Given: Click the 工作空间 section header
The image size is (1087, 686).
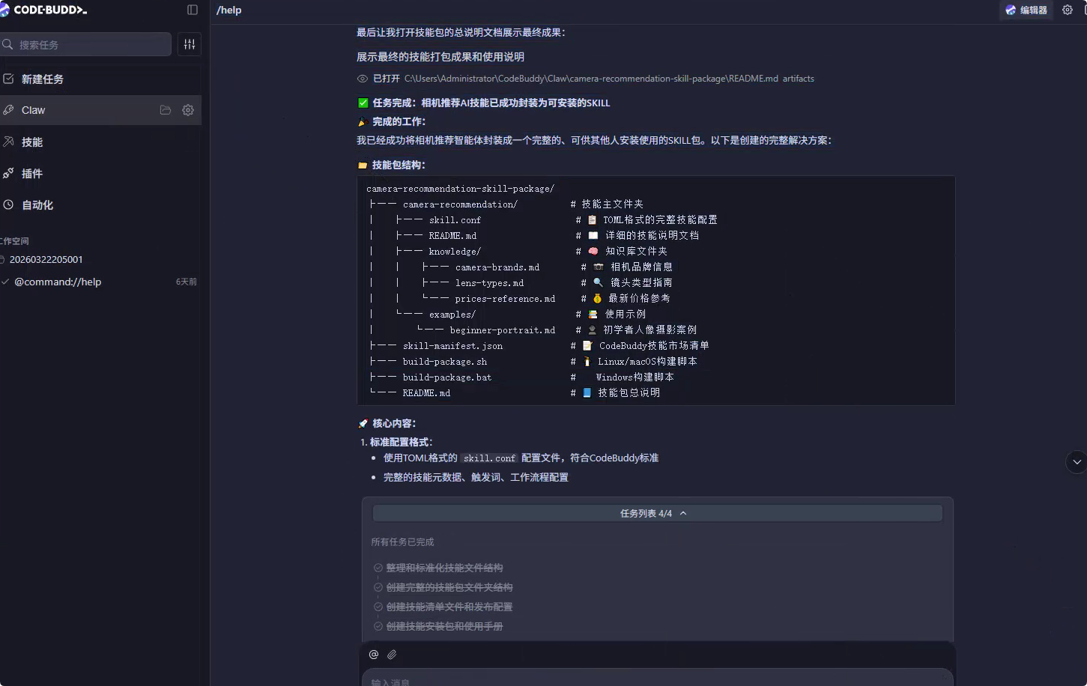Looking at the screenshot, I should click(x=14, y=241).
